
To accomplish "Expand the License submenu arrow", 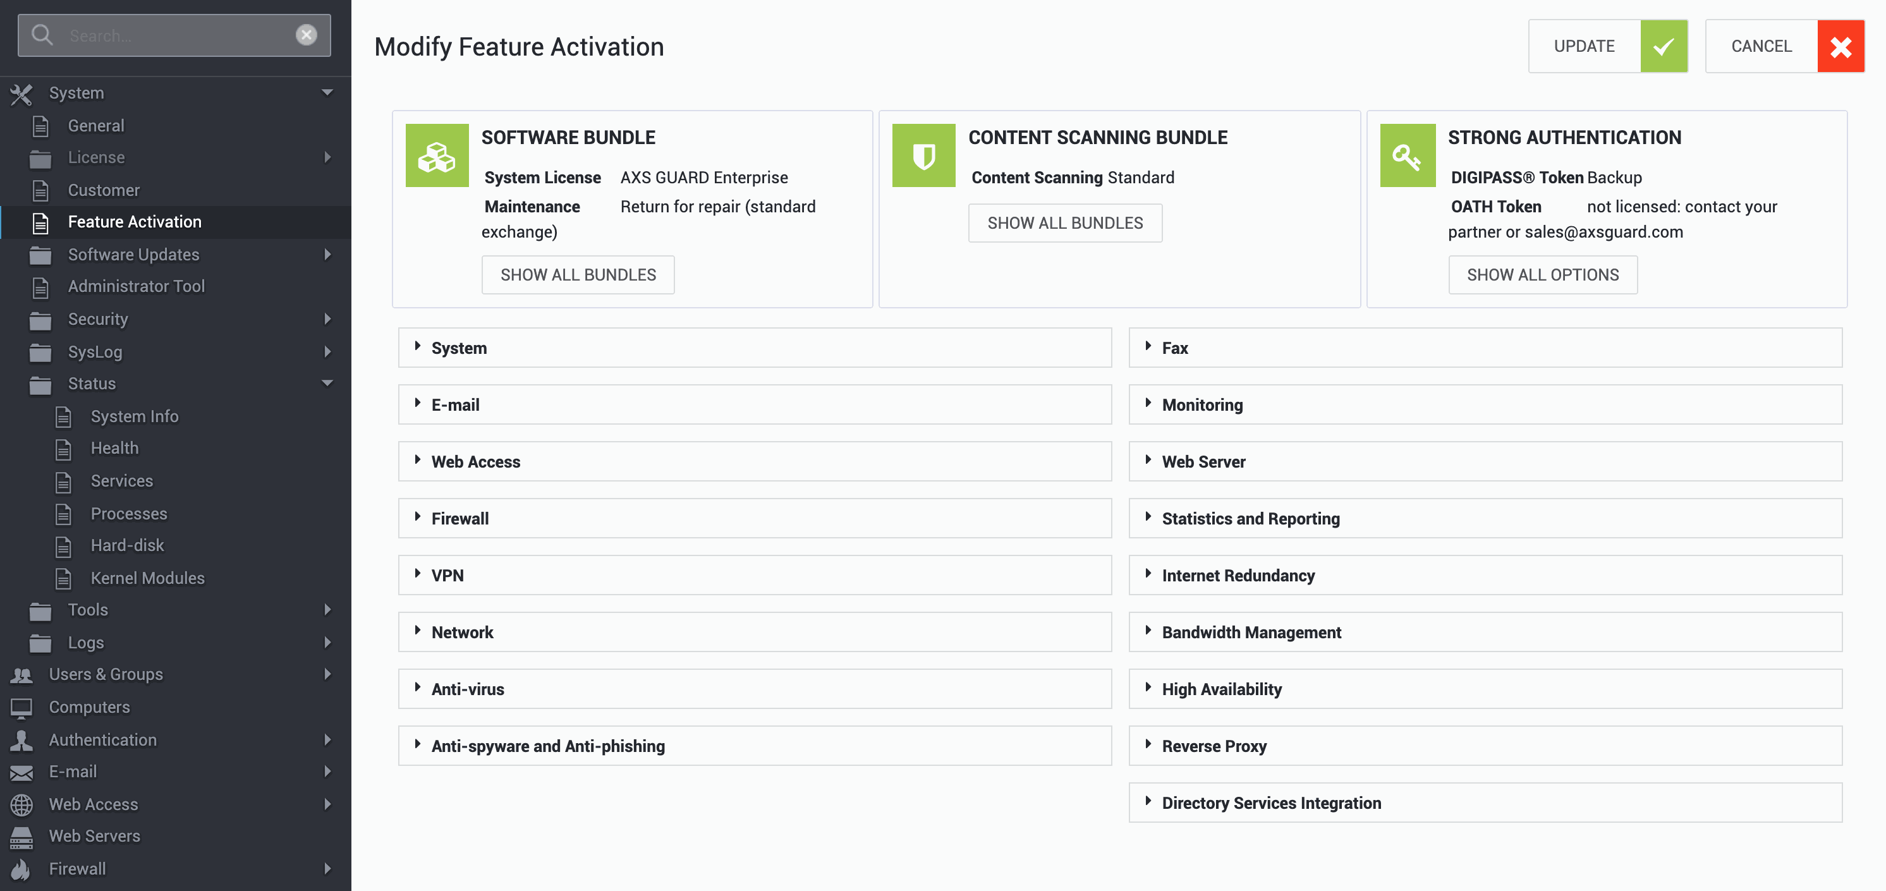I will 327,157.
